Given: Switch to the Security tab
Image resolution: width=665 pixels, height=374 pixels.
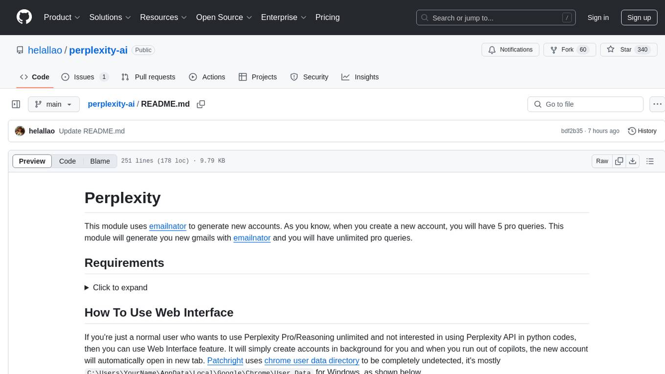Looking at the screenshot, I should [309, 77].
